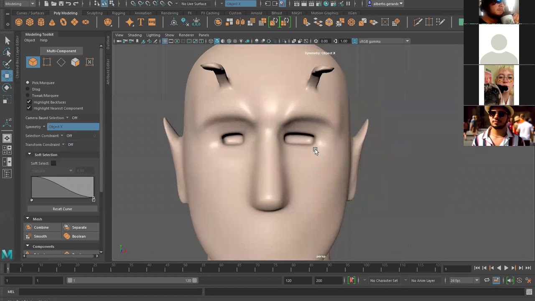Create a polygon sphere from the shelf
Screen dimensions: 535x301
pyautogui.click(x=19, y=22)
